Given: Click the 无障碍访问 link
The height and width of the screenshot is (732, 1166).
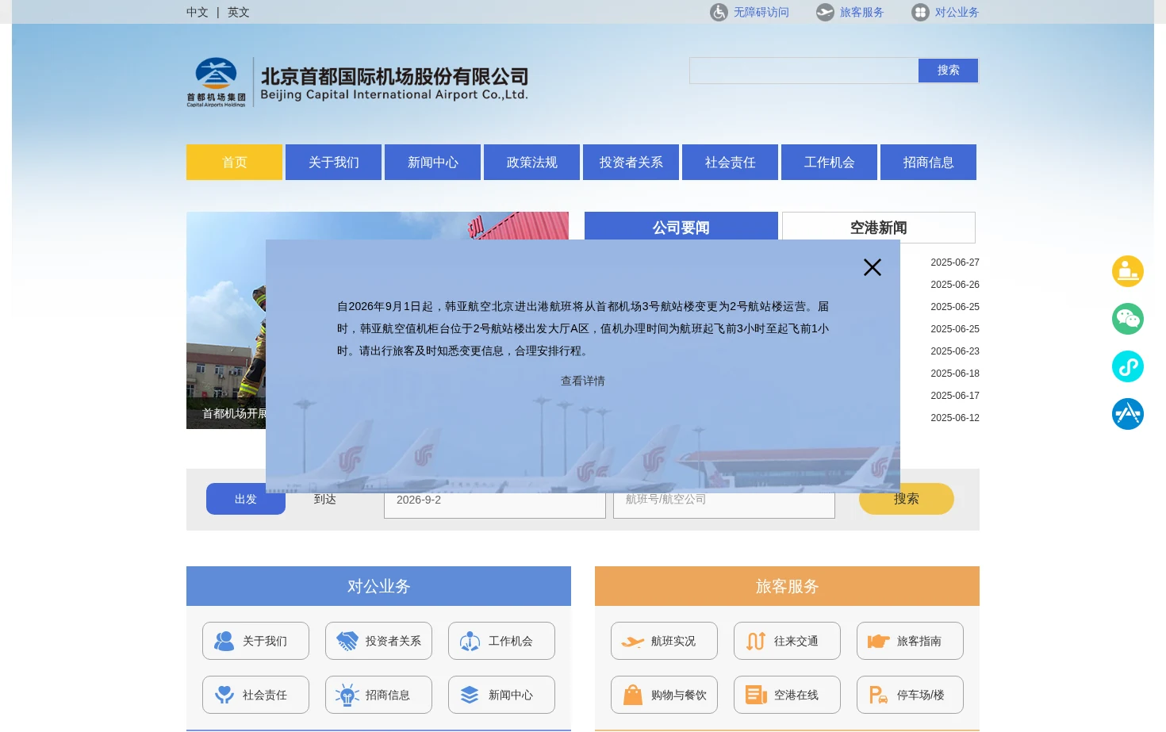Looking at the screenshot, I should click(761, 12).
